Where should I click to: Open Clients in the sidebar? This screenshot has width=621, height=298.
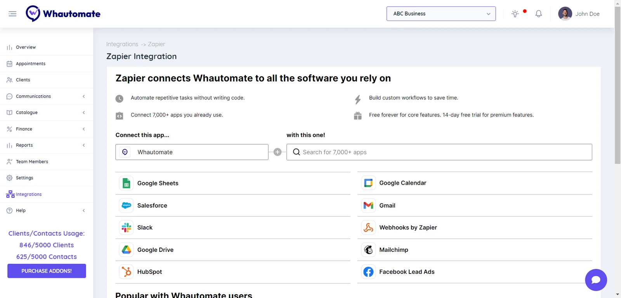(x=47, y=80)
